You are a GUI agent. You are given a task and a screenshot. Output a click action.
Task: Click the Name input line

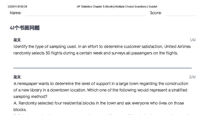[86, 14]
